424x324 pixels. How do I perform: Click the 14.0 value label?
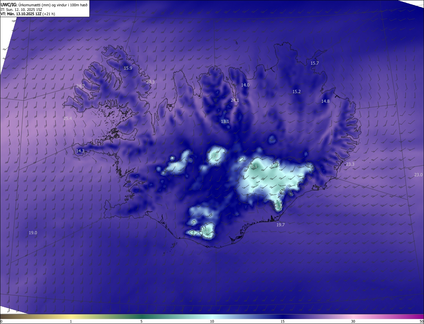245,85
